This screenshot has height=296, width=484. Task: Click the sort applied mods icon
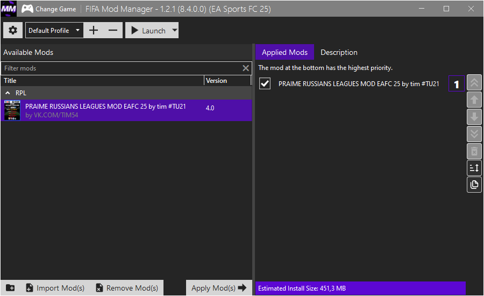coord(474,168)
